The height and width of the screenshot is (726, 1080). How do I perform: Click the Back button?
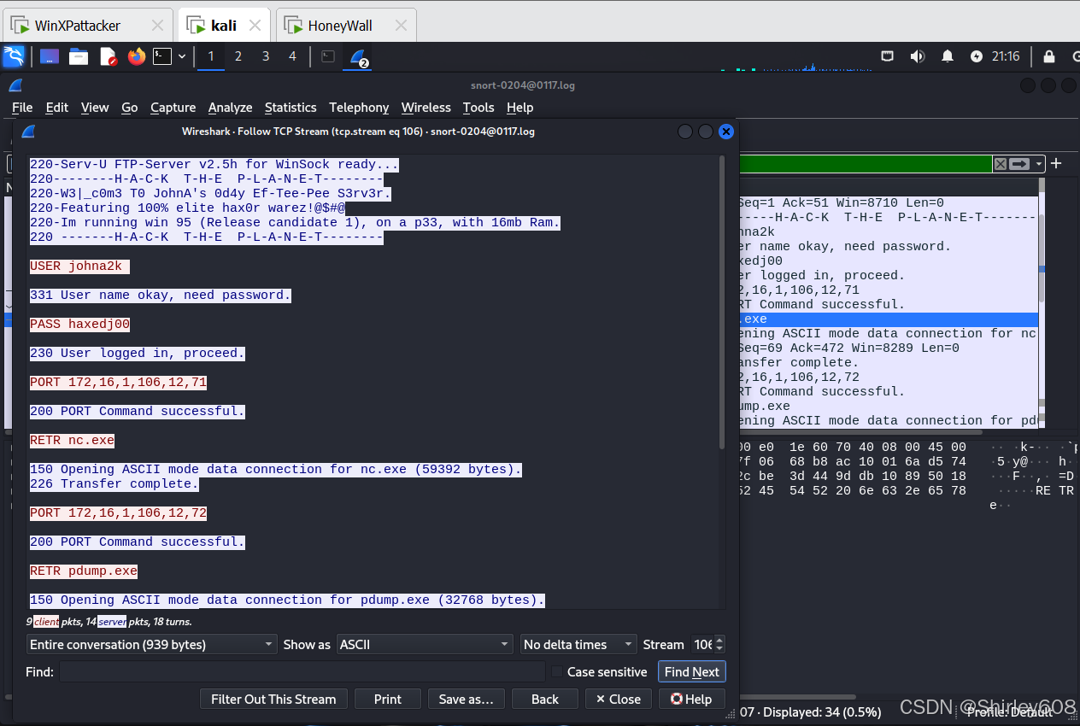[545, 699]
